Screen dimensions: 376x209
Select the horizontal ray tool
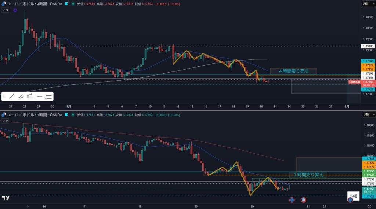40,96
